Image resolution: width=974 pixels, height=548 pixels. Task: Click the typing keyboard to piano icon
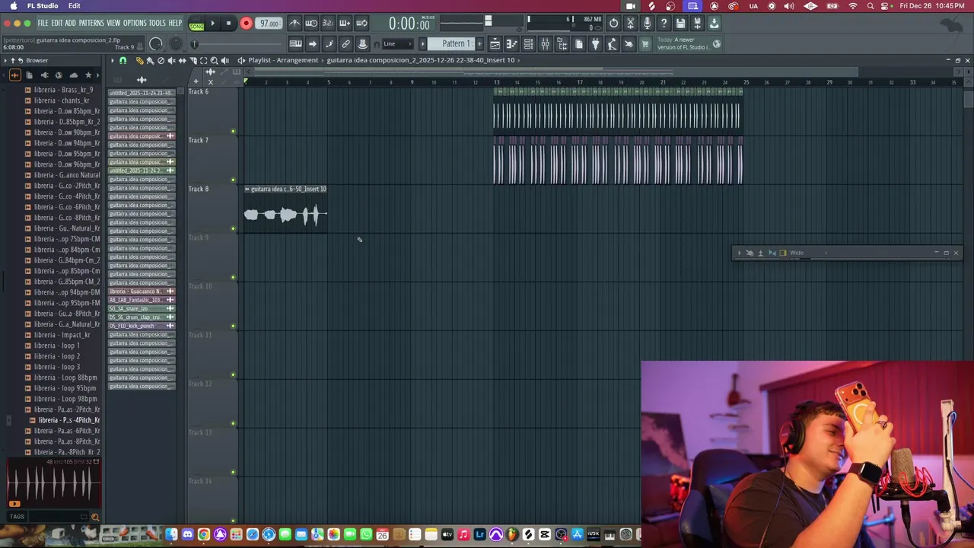click(x=296, y=44)
